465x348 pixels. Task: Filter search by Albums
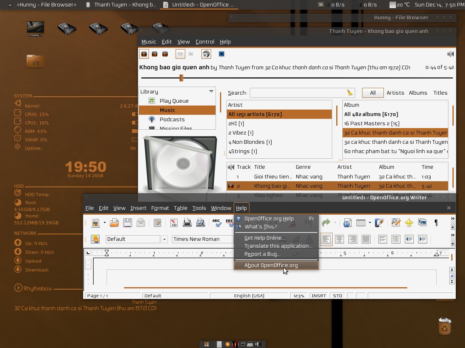point(418,93)
